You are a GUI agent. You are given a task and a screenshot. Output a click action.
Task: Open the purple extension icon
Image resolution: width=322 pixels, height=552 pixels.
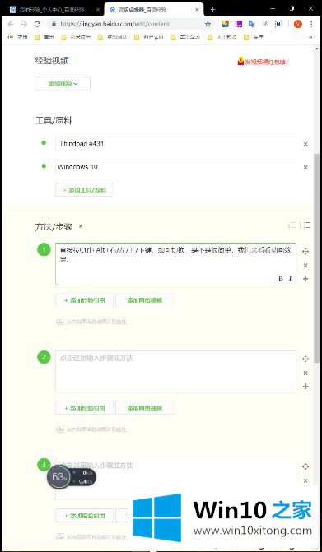pyautogui.click(x=239, y=24)
